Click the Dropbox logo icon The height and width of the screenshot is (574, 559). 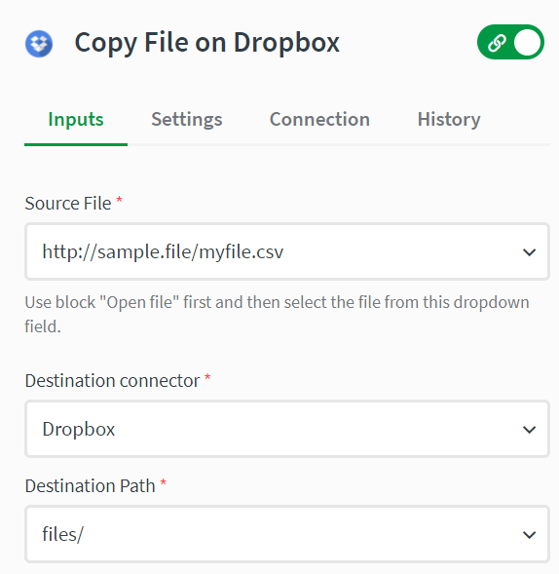(39, 44)
